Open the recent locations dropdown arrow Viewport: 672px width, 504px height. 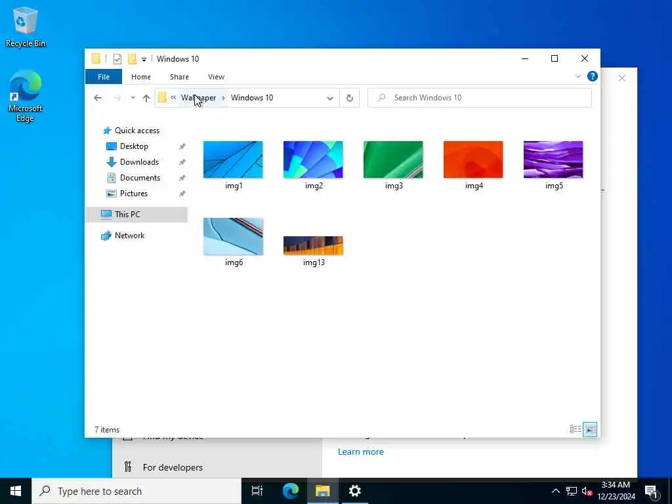point(133,98)
